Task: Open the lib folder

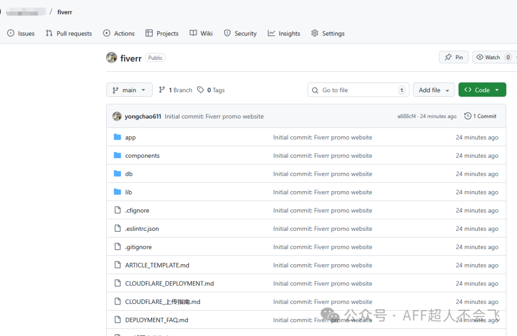Action: click(128, 192)
